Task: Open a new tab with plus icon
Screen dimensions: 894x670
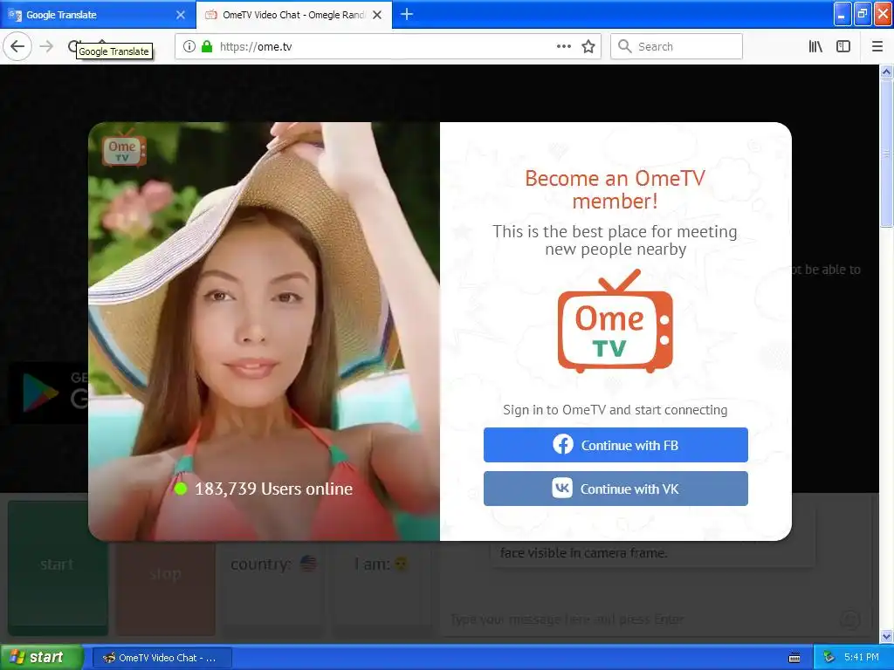Action: coord(407,14)
